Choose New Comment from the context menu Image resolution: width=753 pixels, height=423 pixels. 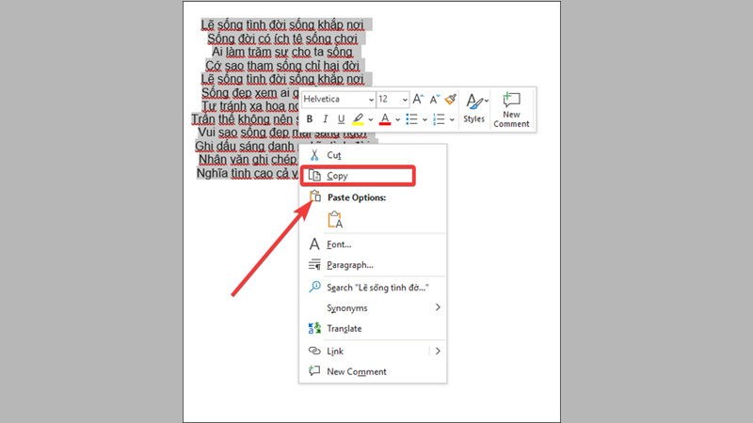[x=373, y=371]
